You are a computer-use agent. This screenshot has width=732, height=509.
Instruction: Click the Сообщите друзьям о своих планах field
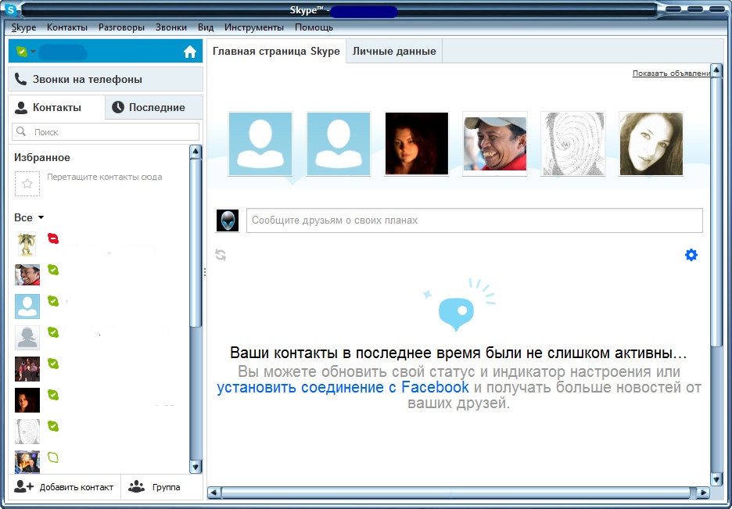click(474, 220)
